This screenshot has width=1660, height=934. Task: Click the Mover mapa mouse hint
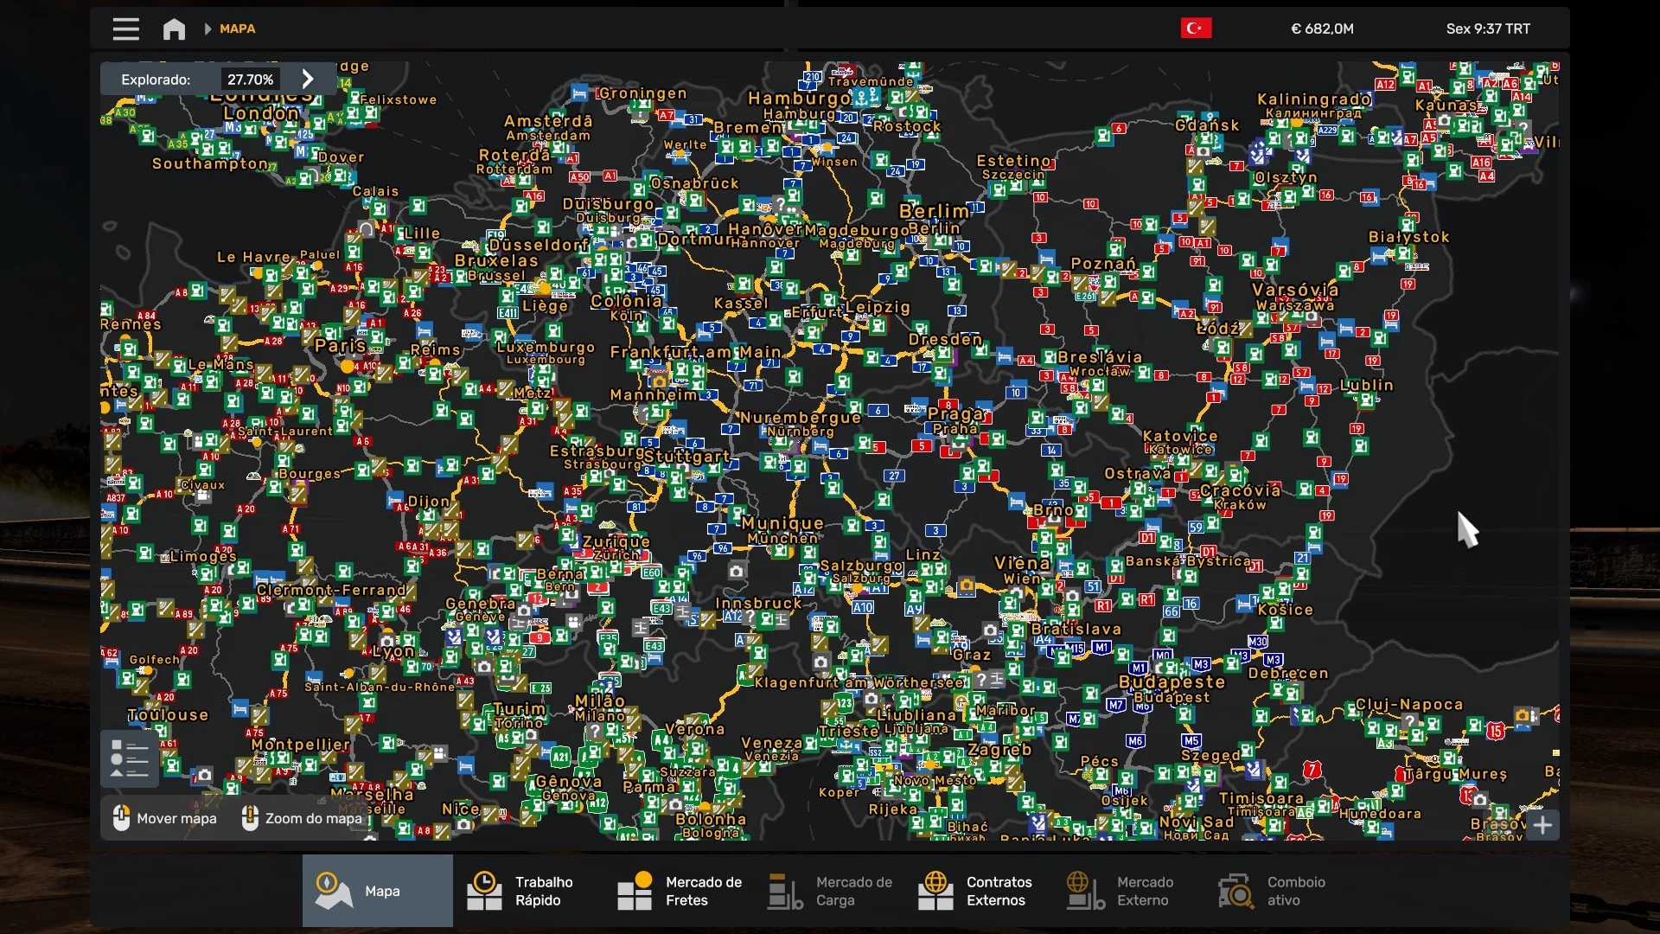pos(165,818)
